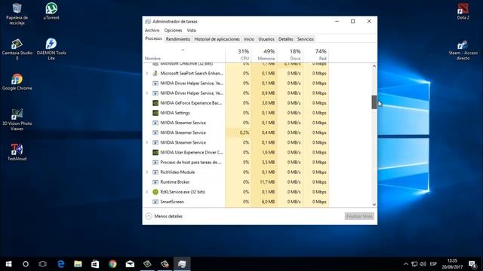Open the TextAloud desktop shortcut

[x=17, y=152]
